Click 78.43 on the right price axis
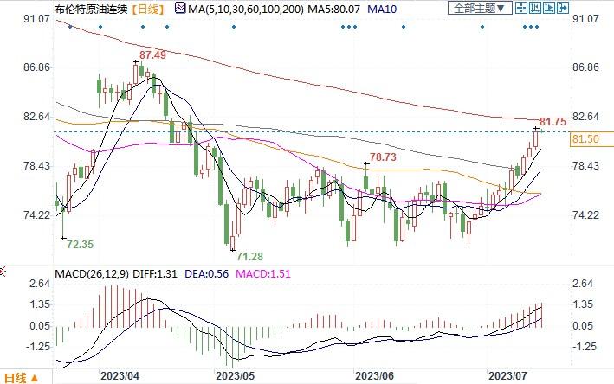The image size is (614, 384). pyautogui.click(x=585, y=166)
